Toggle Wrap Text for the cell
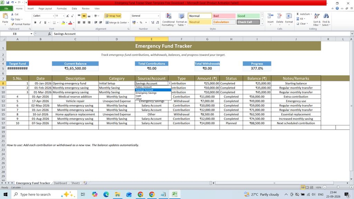 click(113, 16)
